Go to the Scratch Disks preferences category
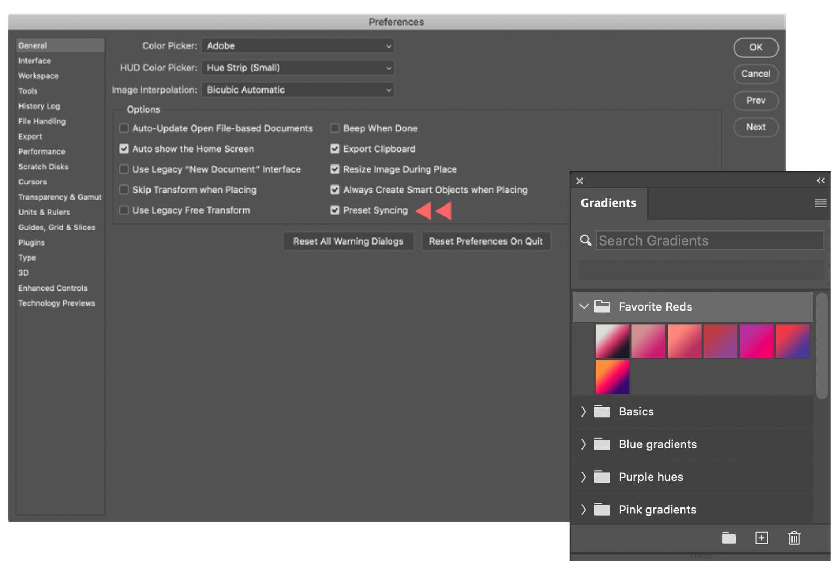This screenshot has width=831, height=561. point(43,167)
